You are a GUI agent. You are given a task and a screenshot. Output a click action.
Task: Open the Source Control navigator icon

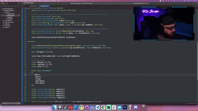tap(4, 6)
